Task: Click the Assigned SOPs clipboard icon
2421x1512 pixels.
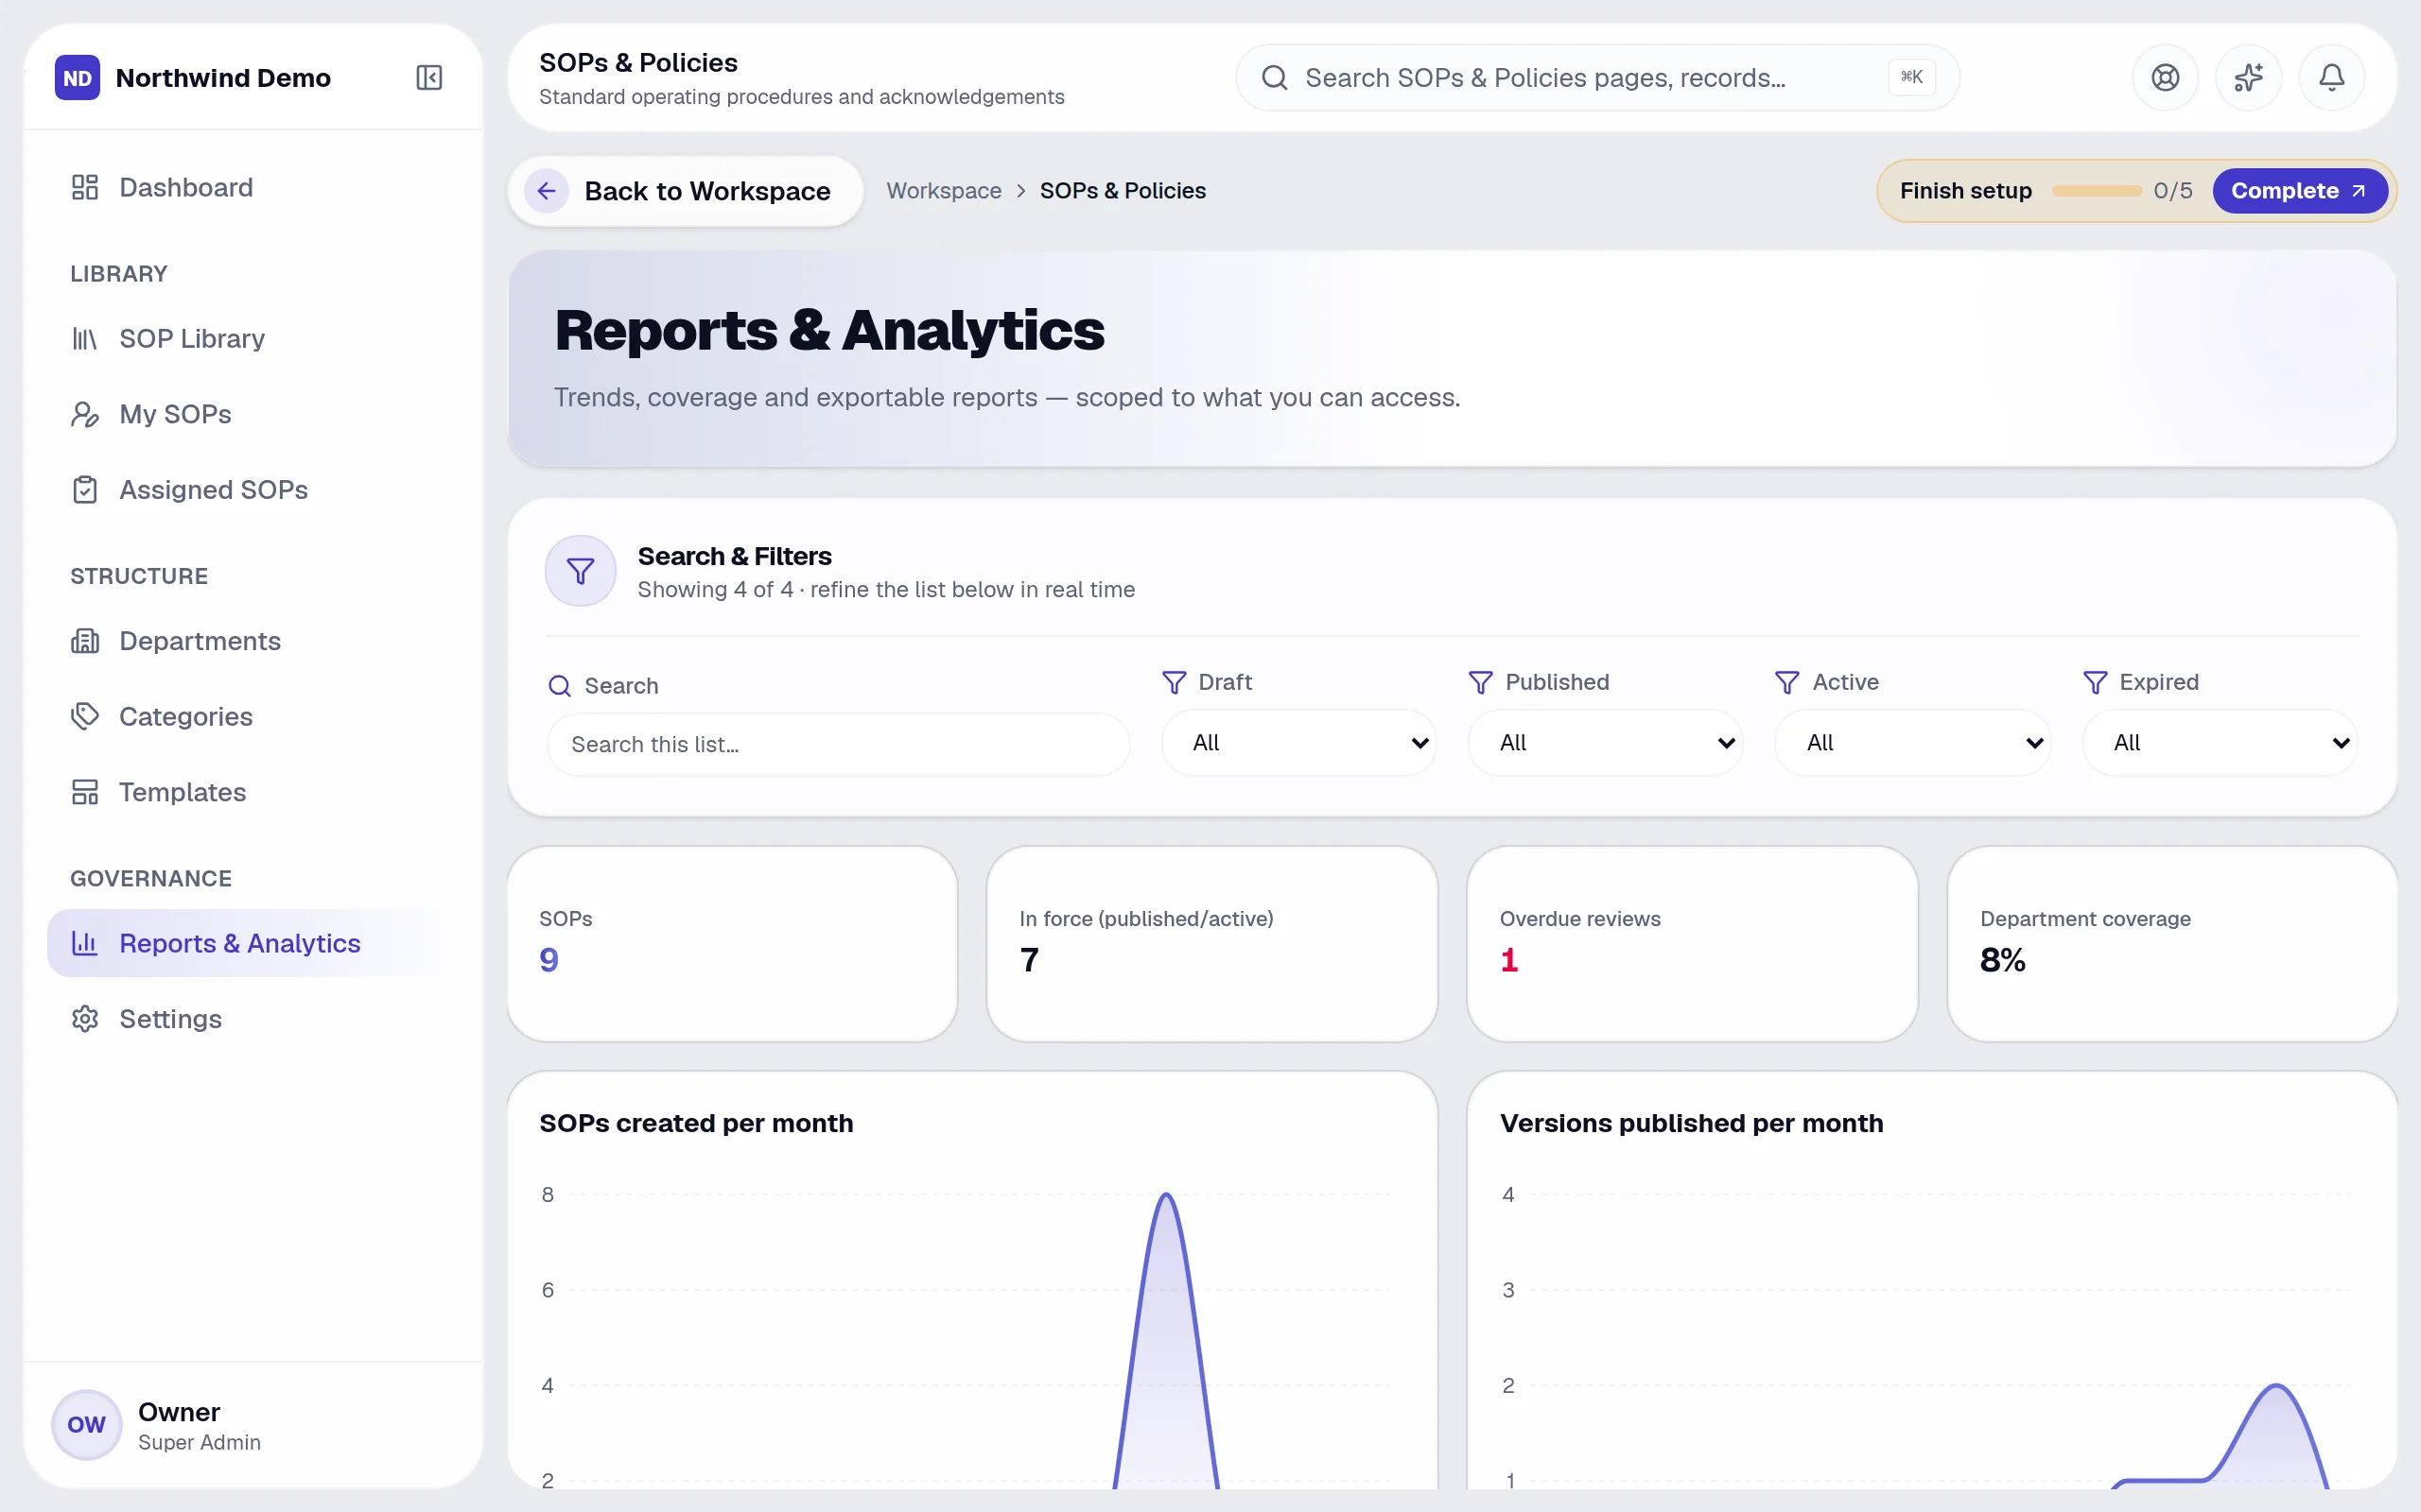Action: click(85, 490)
